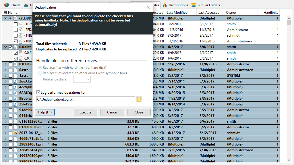This screenshot has width=294, height=165.
Task: Click the Charts pie chart icon
Action: pos(7,5)
